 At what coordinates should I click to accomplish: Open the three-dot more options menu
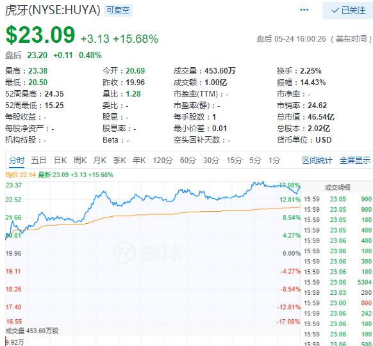(304, 10)
